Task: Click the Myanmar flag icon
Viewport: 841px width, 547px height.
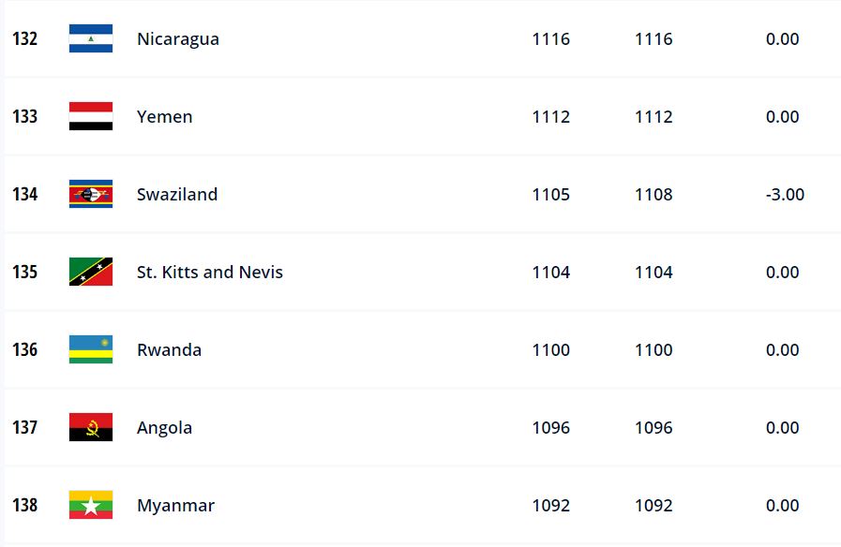Action: click(91, 506)
